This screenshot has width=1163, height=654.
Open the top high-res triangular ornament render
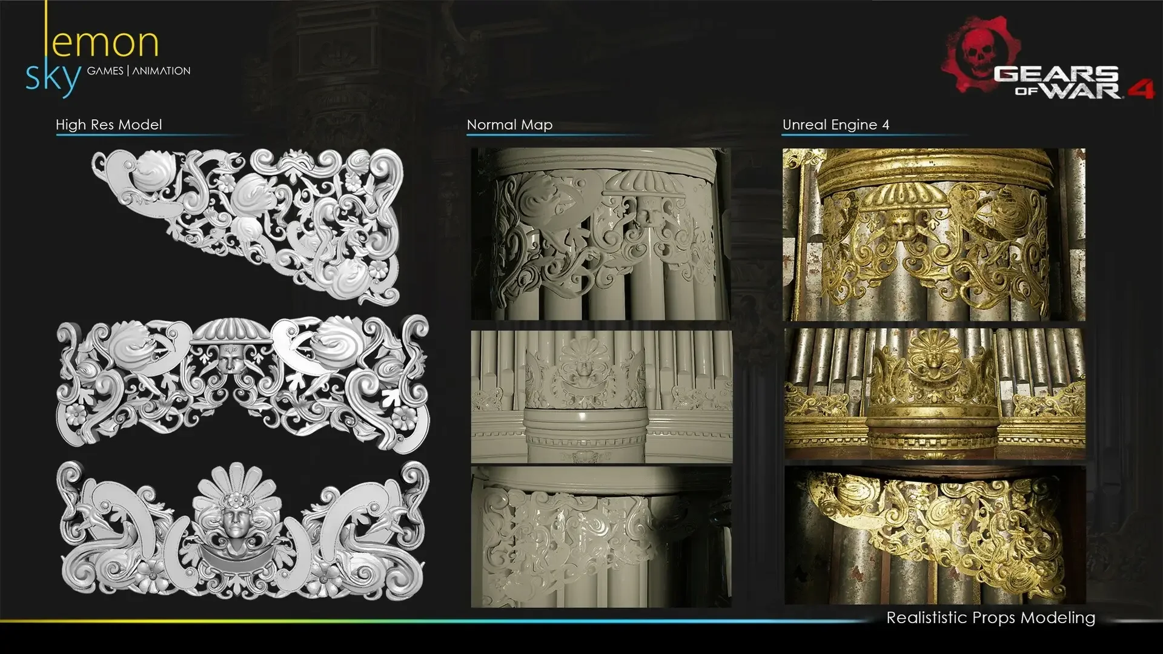click(x=247, y=226)
